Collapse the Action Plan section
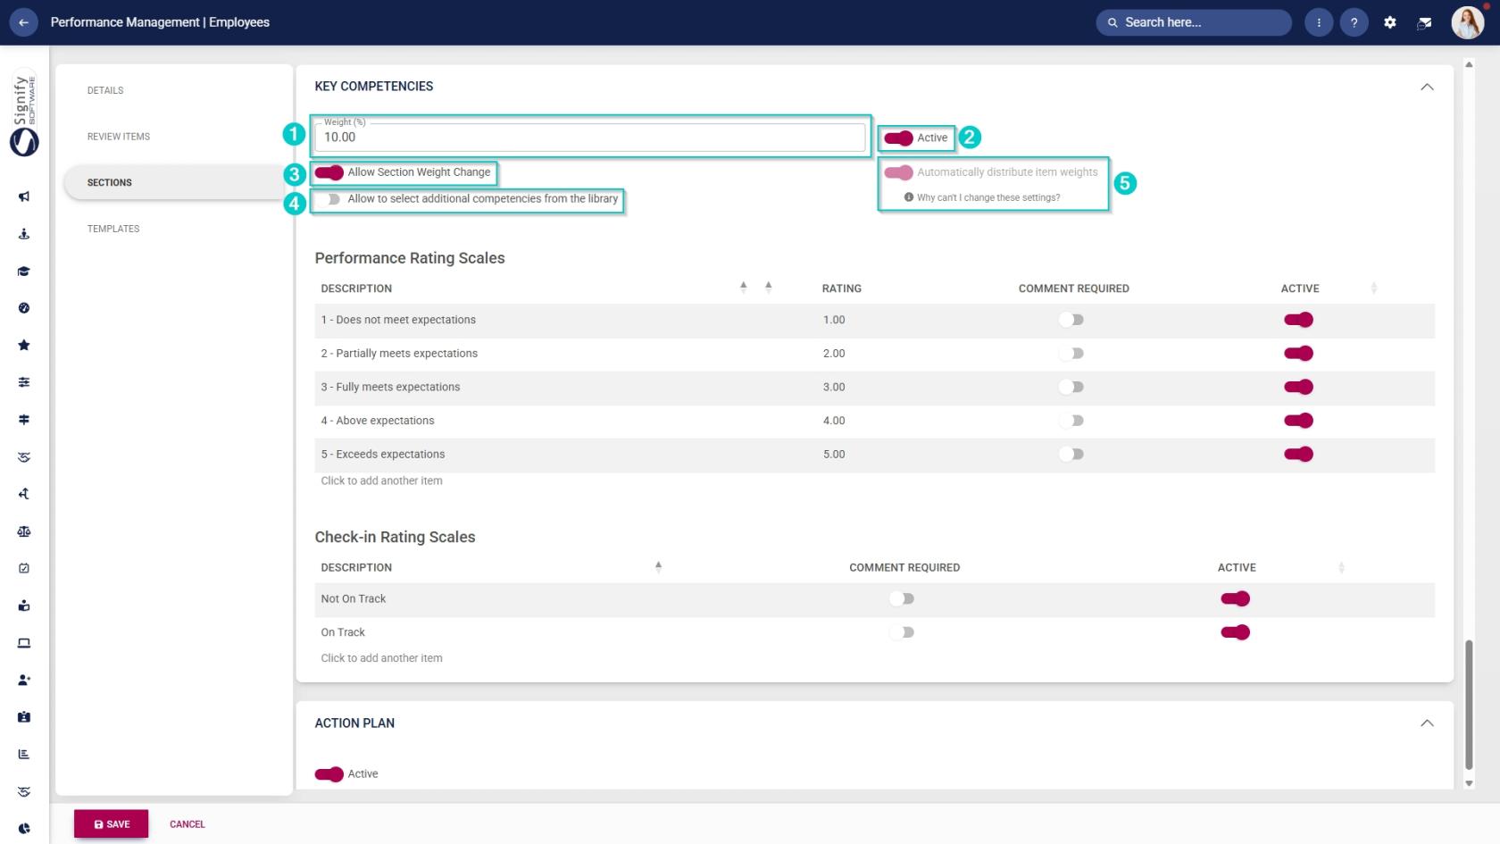Image resolution: width=1500 pixels, height=844 pixels. pos(1427,723)
